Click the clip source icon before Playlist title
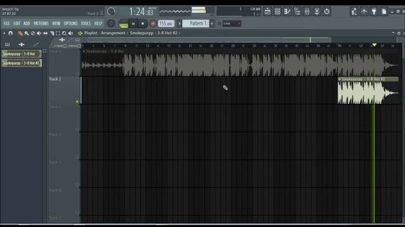 click(80, 33)
